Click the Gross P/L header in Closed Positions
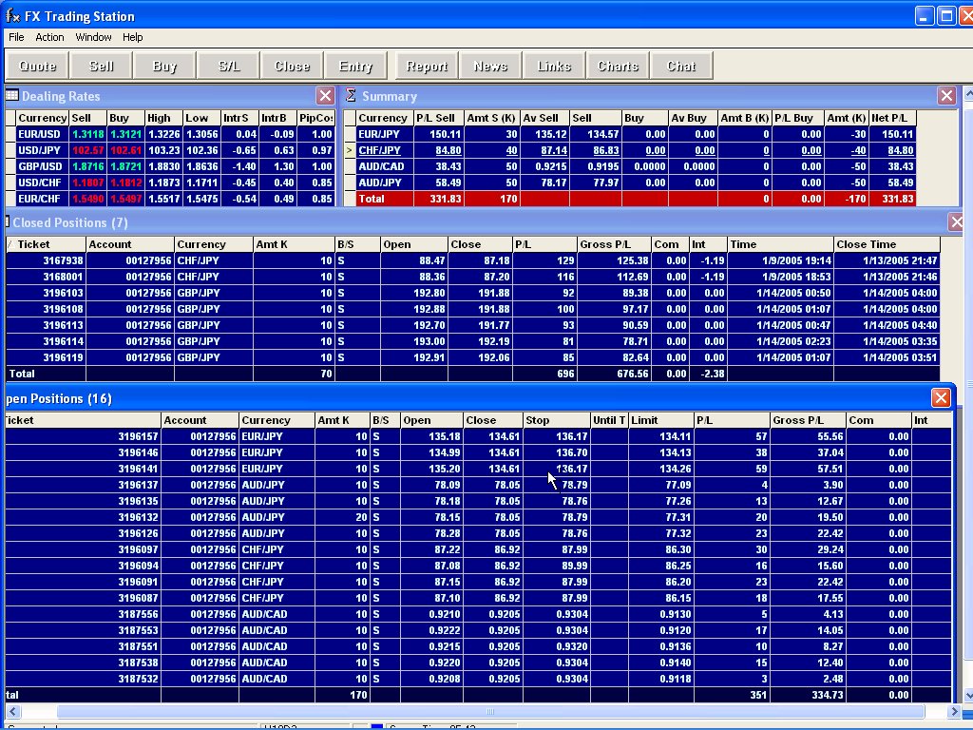The height and width of the screenshot is (730, 973). click(614, 244)
